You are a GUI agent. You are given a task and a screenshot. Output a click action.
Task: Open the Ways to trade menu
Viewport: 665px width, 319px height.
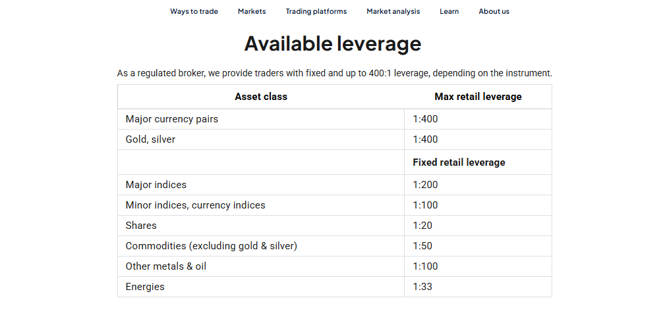(x=194, y=11)
